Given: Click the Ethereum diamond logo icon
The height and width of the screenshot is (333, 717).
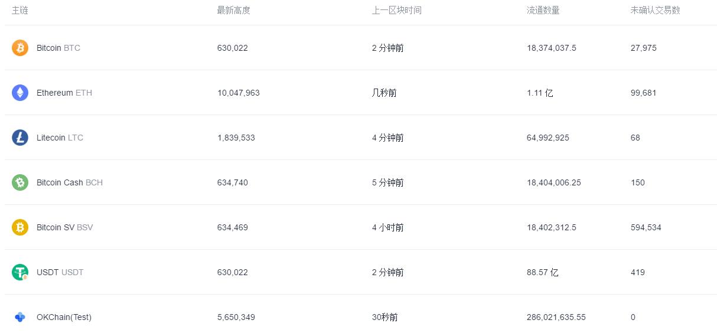Looking at the screenshot, I should [20, 93].
